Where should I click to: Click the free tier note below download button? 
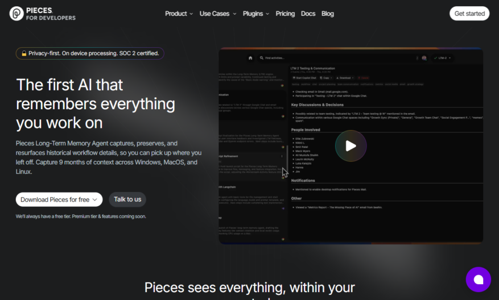pos(81,216)
